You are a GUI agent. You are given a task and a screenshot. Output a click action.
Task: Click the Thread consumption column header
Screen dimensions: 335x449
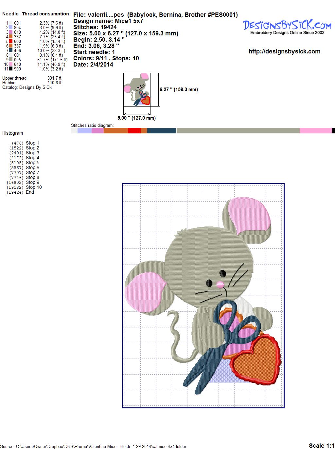[45, 14]
